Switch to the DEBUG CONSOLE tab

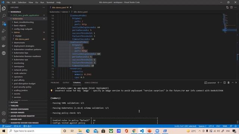tap(91, 83)
